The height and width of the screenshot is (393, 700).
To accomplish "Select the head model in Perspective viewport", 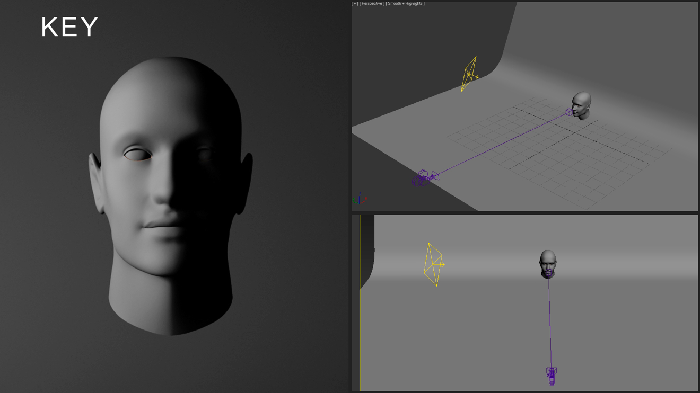I will pyautogui.click(x=582, y=105).
